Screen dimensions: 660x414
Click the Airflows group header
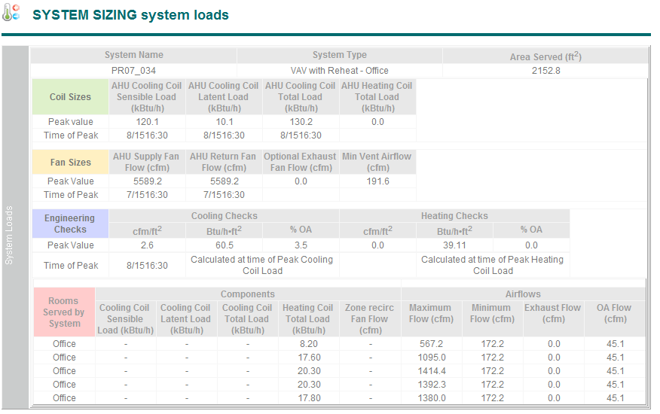pyautogui.click(x=523, y=294)
